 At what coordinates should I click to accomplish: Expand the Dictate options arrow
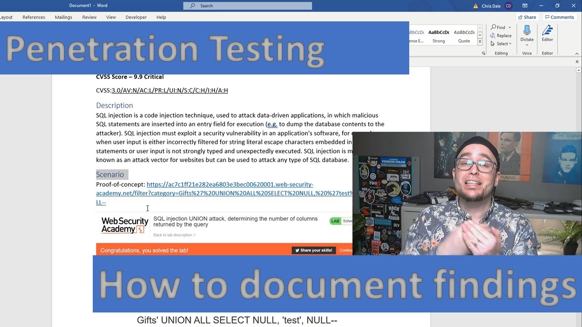(x=527, y=45)
